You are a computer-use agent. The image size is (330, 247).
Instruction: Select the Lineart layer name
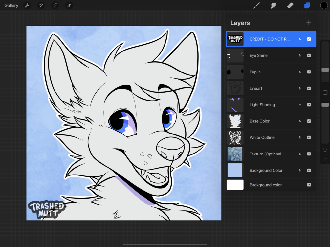pos(256,88)
